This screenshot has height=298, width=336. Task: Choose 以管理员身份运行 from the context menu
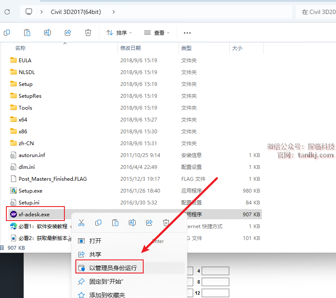[x=113, y=268]
